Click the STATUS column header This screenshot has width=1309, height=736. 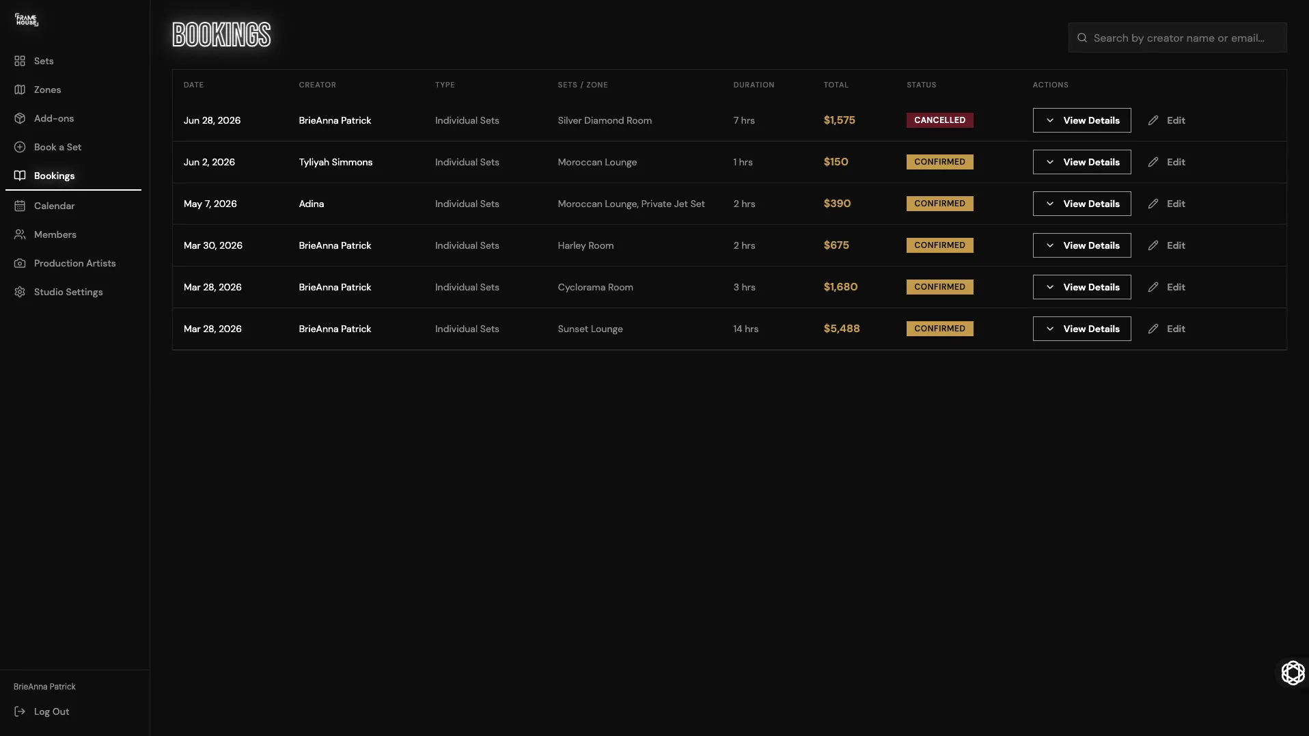tap(921, 85)
